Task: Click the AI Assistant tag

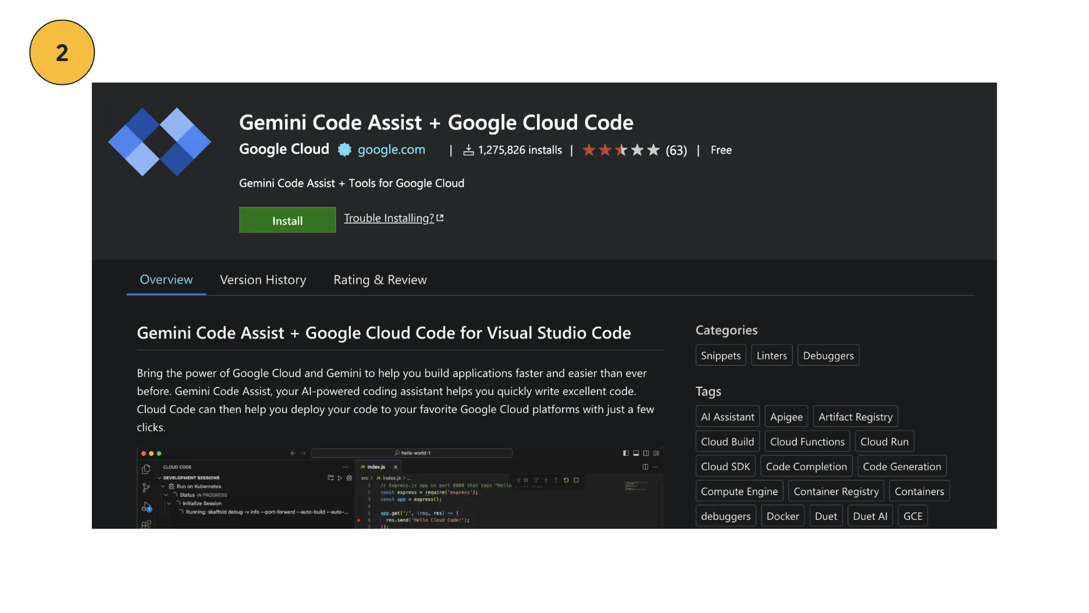Action: (727, 416)
